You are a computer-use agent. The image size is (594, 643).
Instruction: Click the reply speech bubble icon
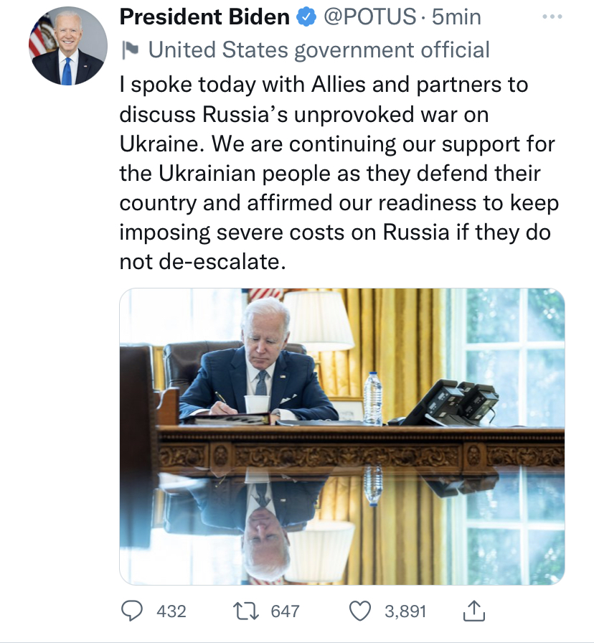tap(133, 611)
